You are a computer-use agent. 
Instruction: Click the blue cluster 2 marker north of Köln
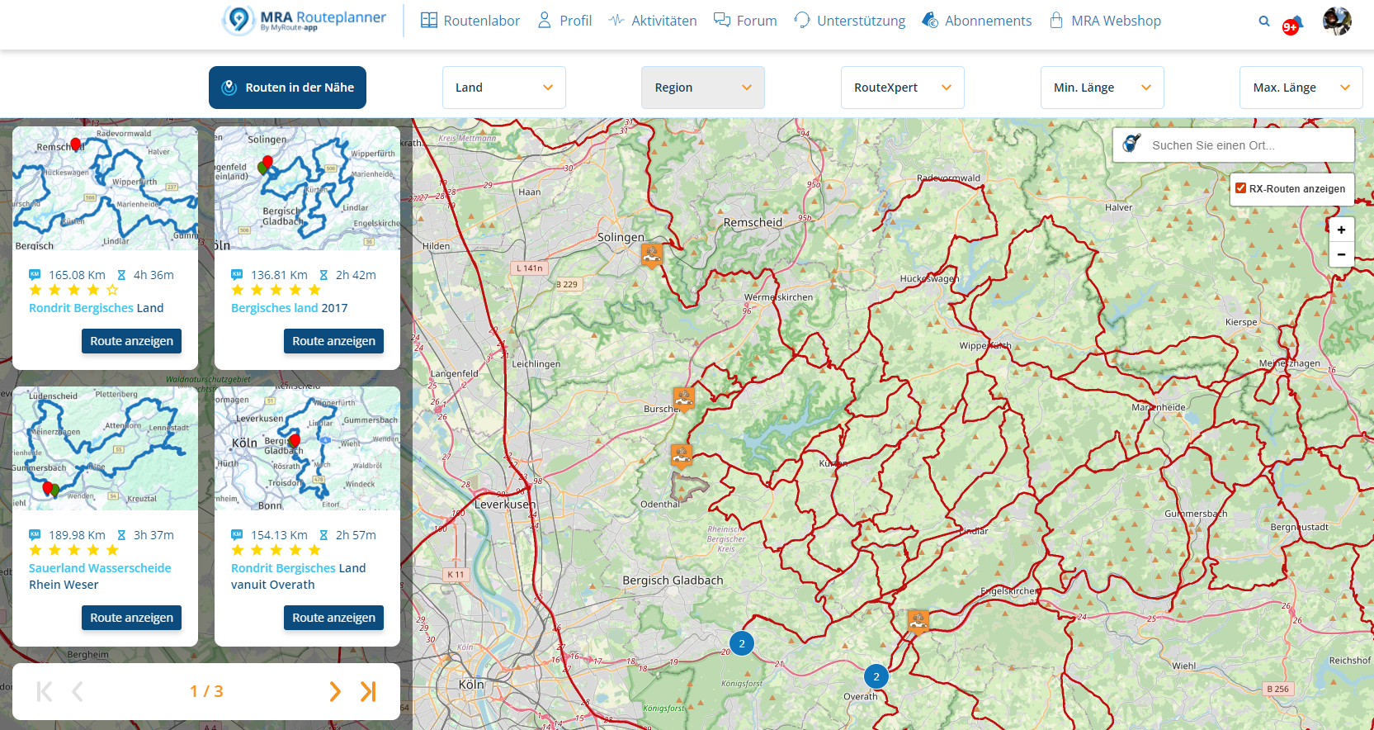[x=742, y=643]
